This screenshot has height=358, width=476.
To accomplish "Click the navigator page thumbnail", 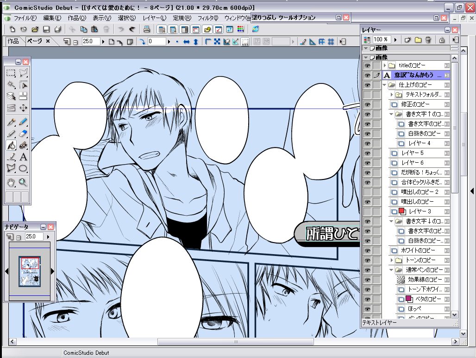I will click(x=30, y=271).
